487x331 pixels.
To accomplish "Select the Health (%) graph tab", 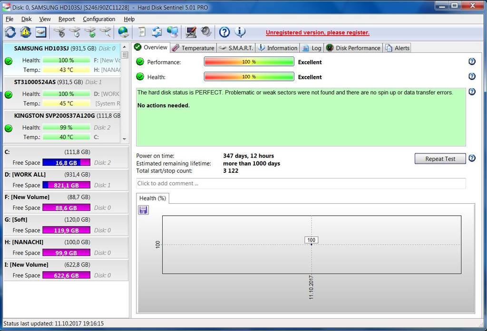I will pos(153,198).
